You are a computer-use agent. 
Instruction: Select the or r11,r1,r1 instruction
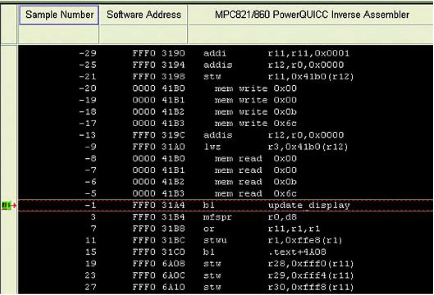pos(262,229)
